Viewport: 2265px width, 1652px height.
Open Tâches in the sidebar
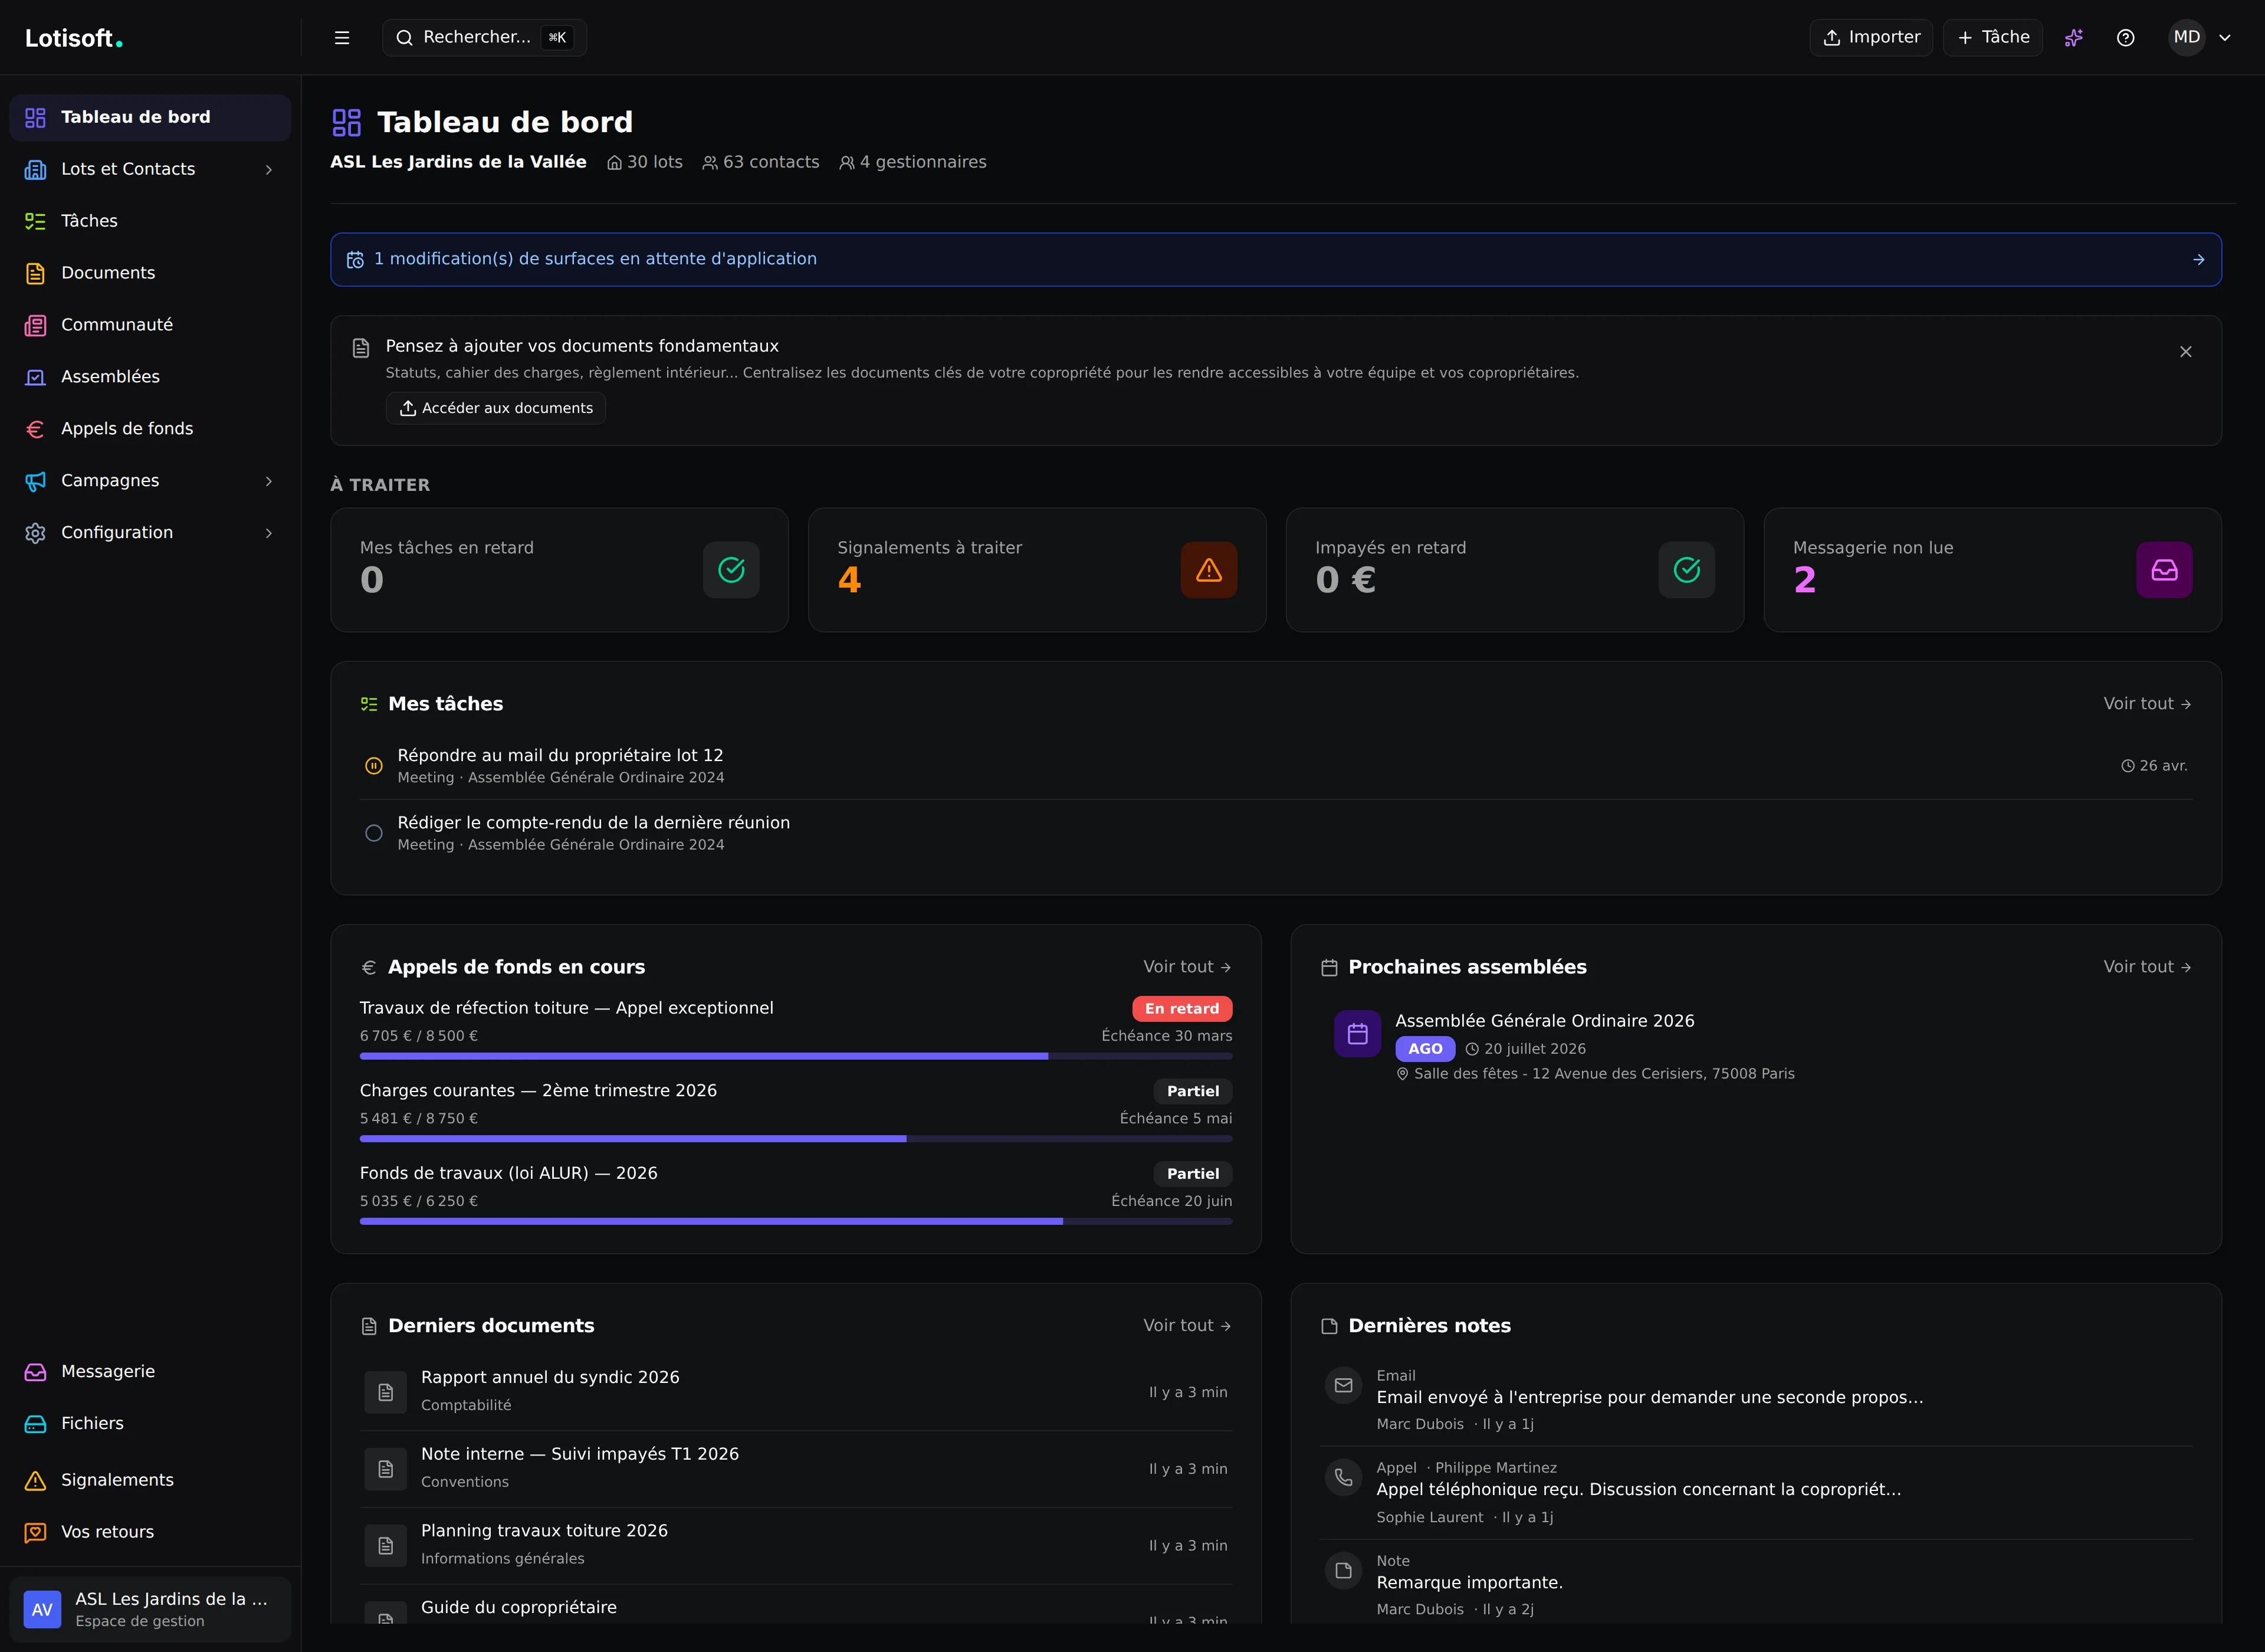[x=150, y=221]
